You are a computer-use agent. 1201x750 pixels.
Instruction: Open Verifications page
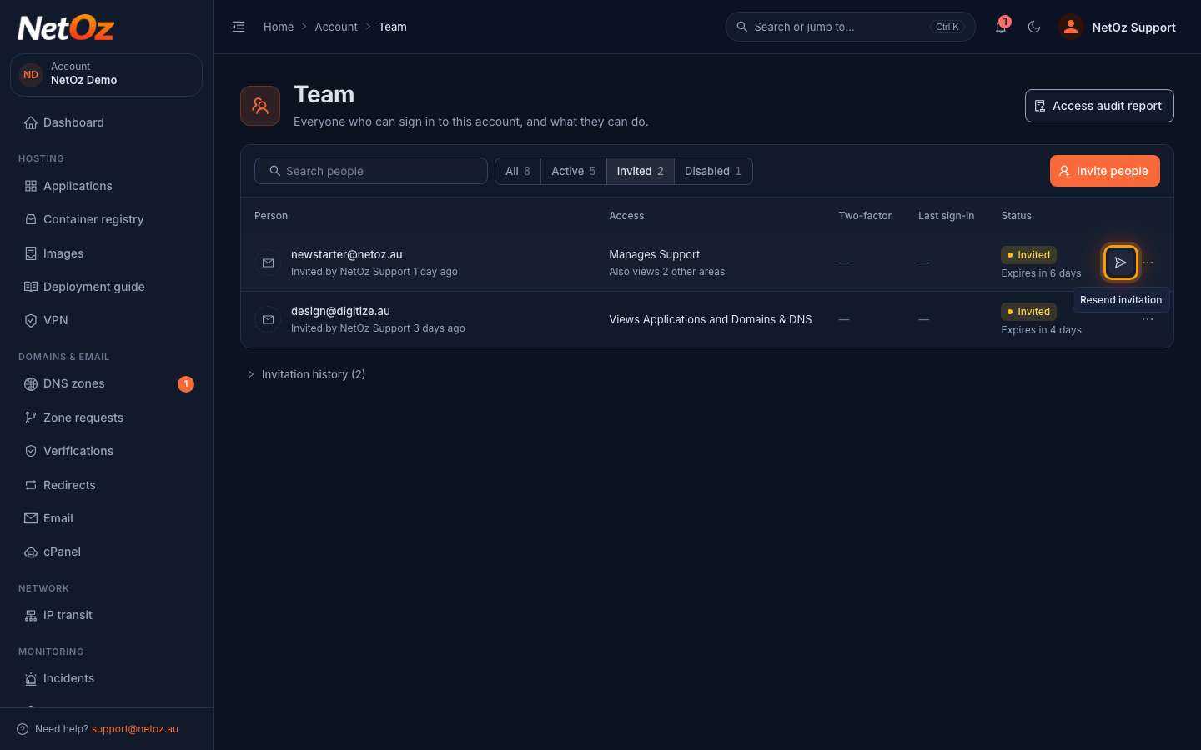(106, 451)
